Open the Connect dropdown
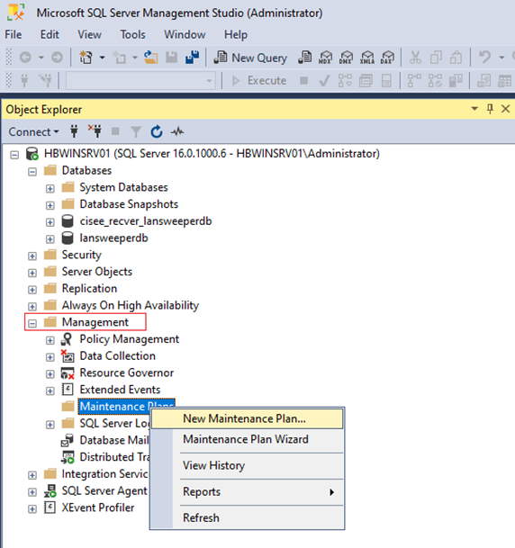Screen dimensions: 515x548 [33, 131]
